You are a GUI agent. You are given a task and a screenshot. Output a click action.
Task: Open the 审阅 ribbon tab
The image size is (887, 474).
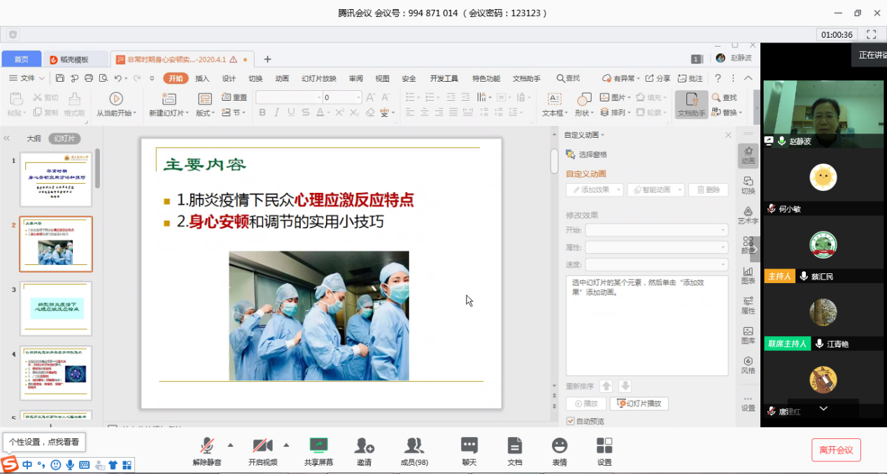click(x=356, y=78)
